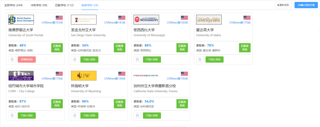Open the Fresno State logo
The height and width of the screenshot is (127, 320).
coord(146,76)
